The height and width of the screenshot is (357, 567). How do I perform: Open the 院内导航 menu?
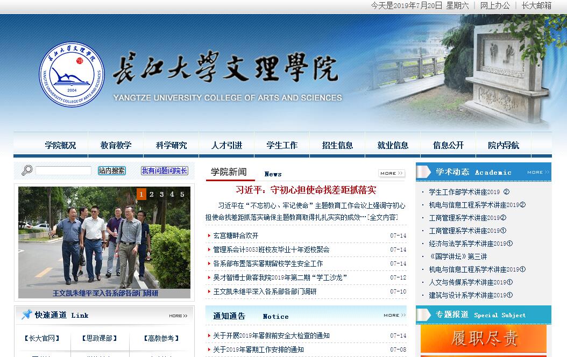tap(504, 145)
